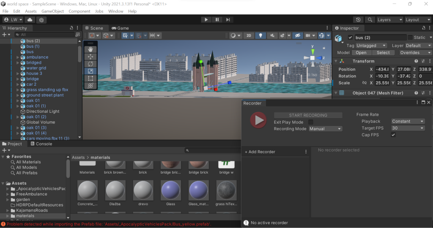Click the Position X value field
The image size is (433, 228).
point(382,69)
